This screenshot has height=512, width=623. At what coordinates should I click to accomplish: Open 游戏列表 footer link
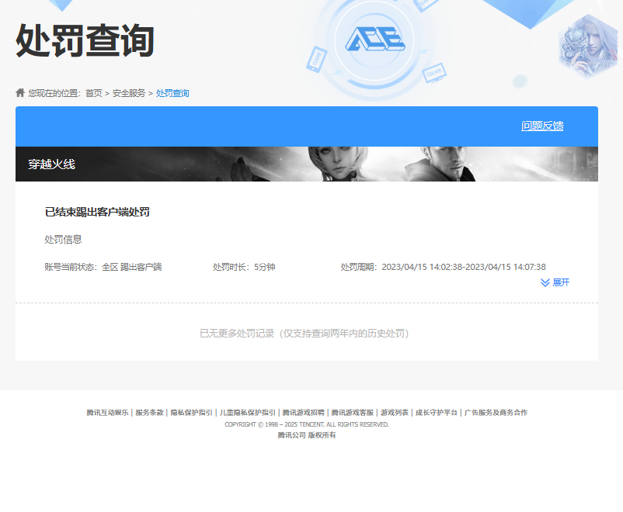click(395, 413)
